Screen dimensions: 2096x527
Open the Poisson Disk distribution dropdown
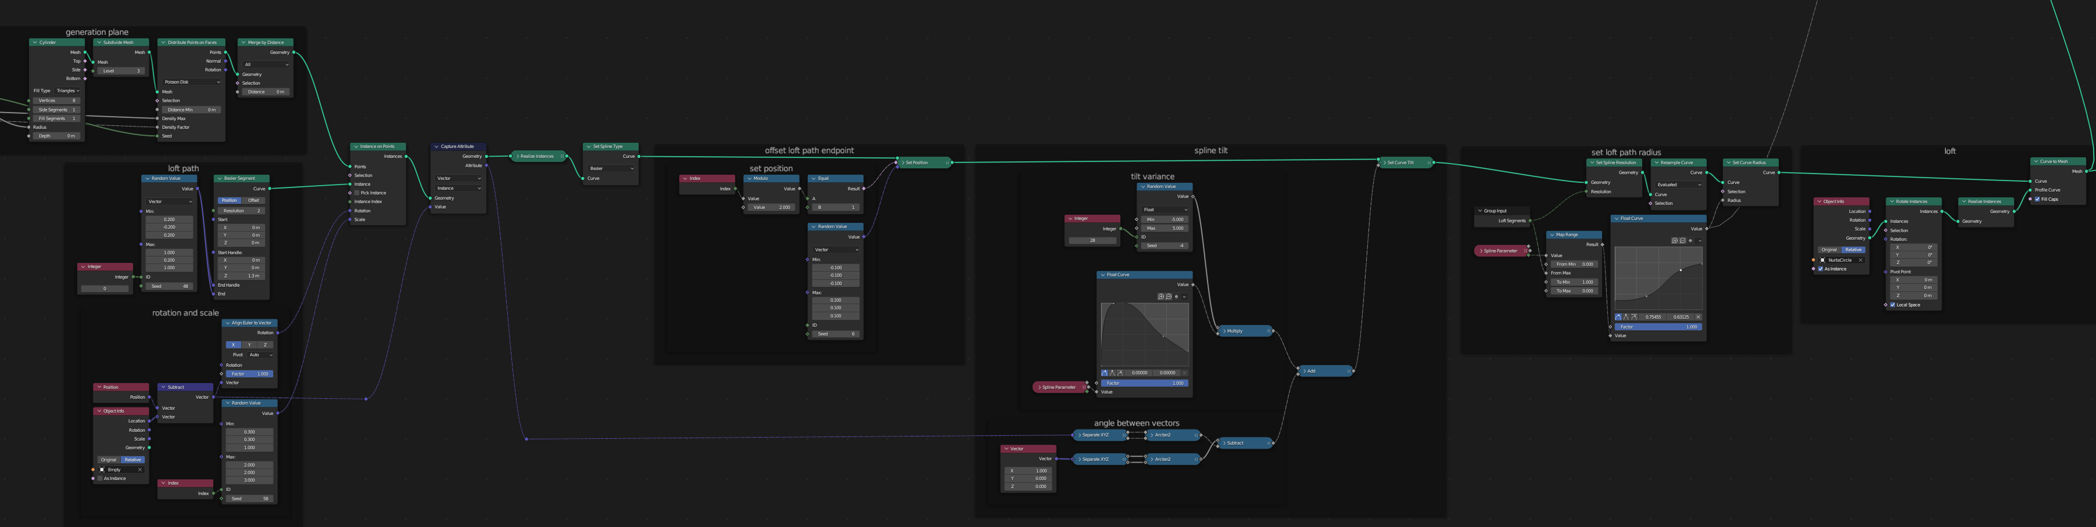[x=191, y=82]
